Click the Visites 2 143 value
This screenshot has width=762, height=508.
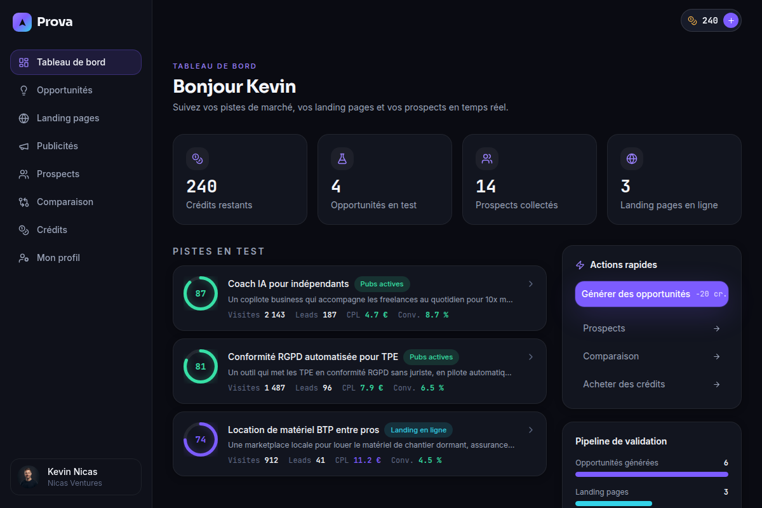[274, 315]
